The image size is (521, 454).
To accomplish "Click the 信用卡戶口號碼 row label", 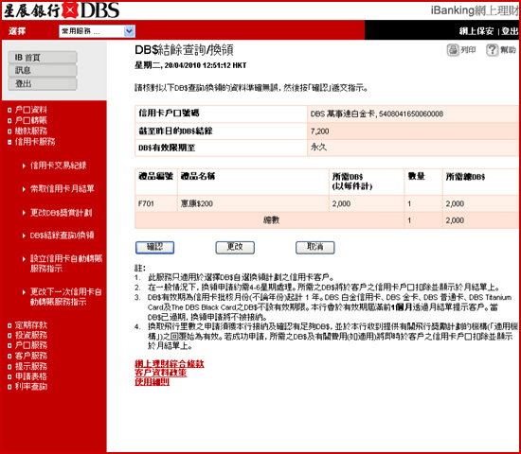I will coord(169,113).
